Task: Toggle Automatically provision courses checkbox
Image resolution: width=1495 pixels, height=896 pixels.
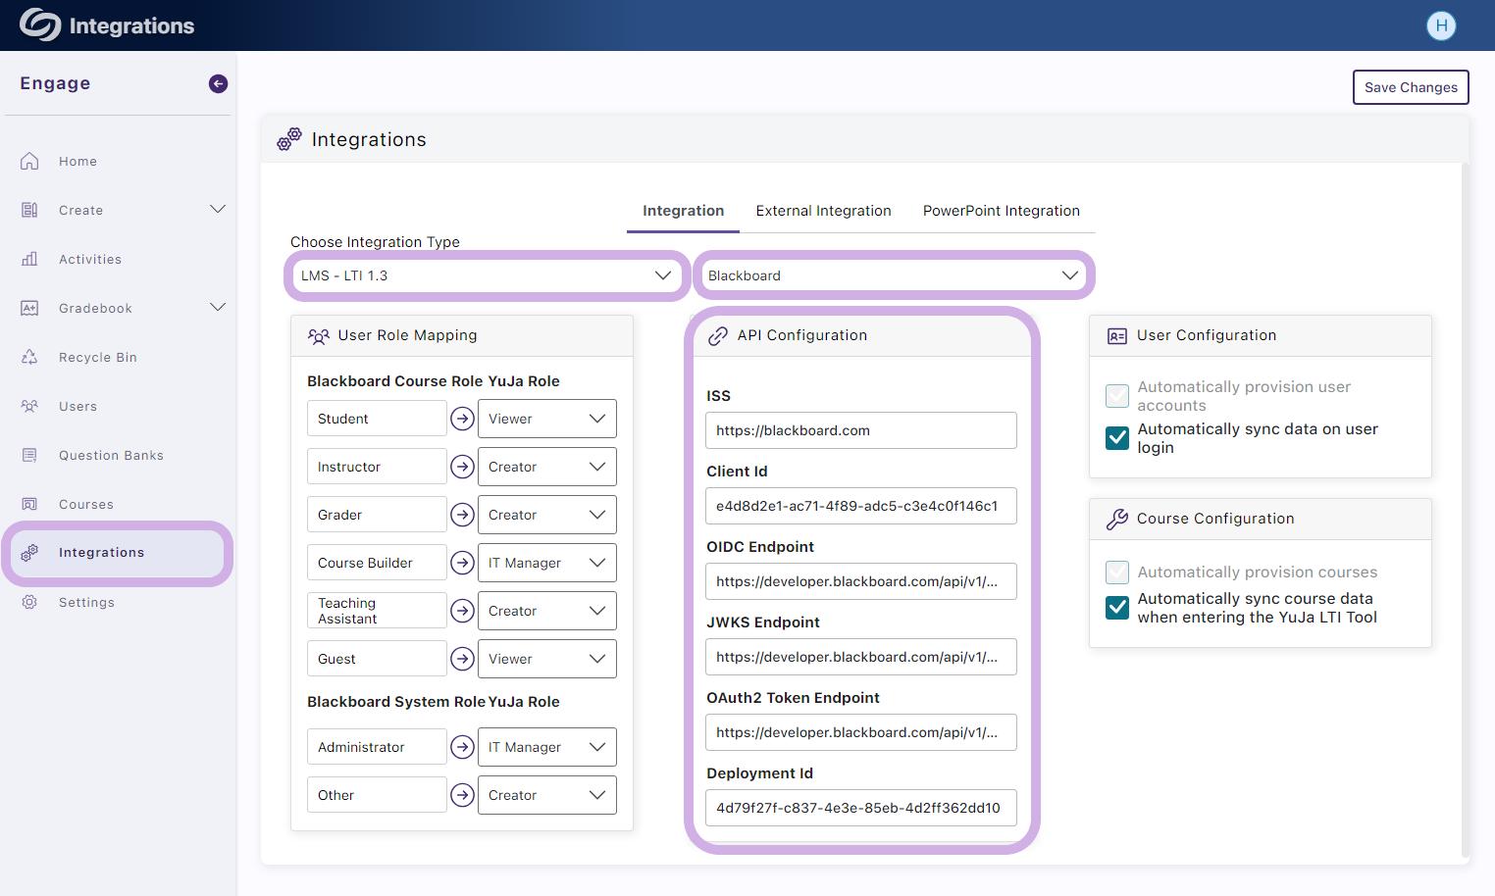Action: click(x=1117, y=572)
